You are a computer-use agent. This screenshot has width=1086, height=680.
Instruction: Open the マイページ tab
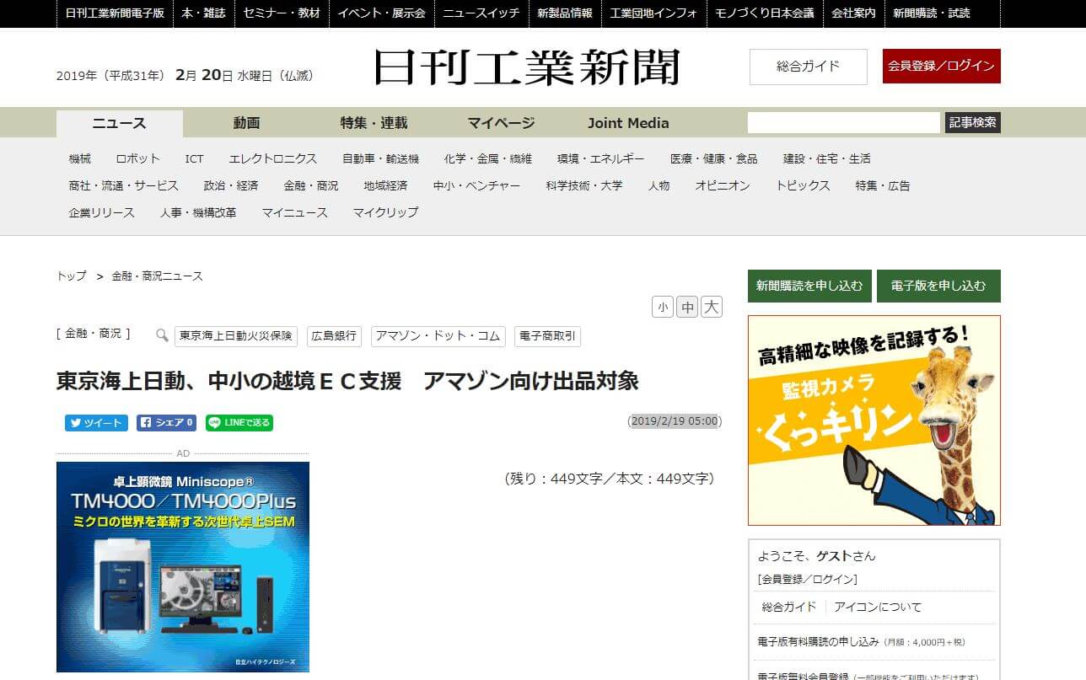coord(501,123)
